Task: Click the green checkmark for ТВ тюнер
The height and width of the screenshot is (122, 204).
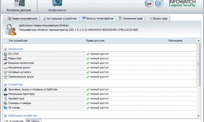Action: pos(88,108)
